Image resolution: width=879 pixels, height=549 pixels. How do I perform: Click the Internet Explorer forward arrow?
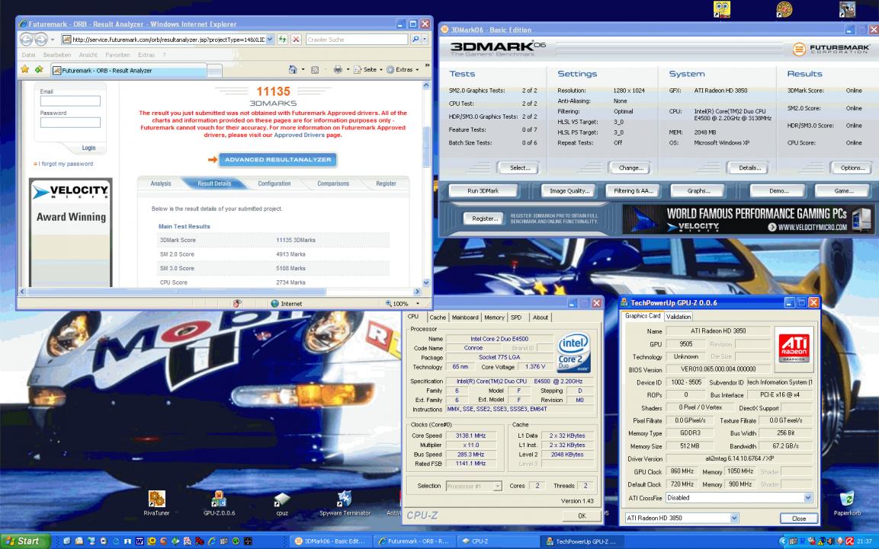[x=41, y=39]
